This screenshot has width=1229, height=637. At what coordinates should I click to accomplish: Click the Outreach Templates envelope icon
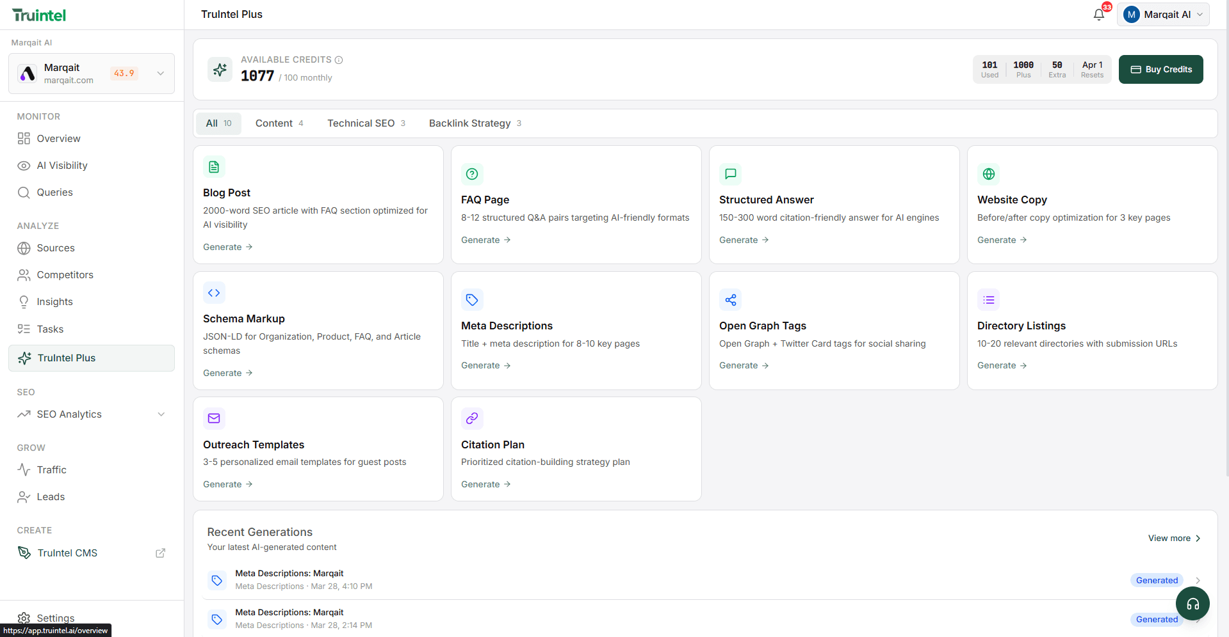tap(214, 418)
